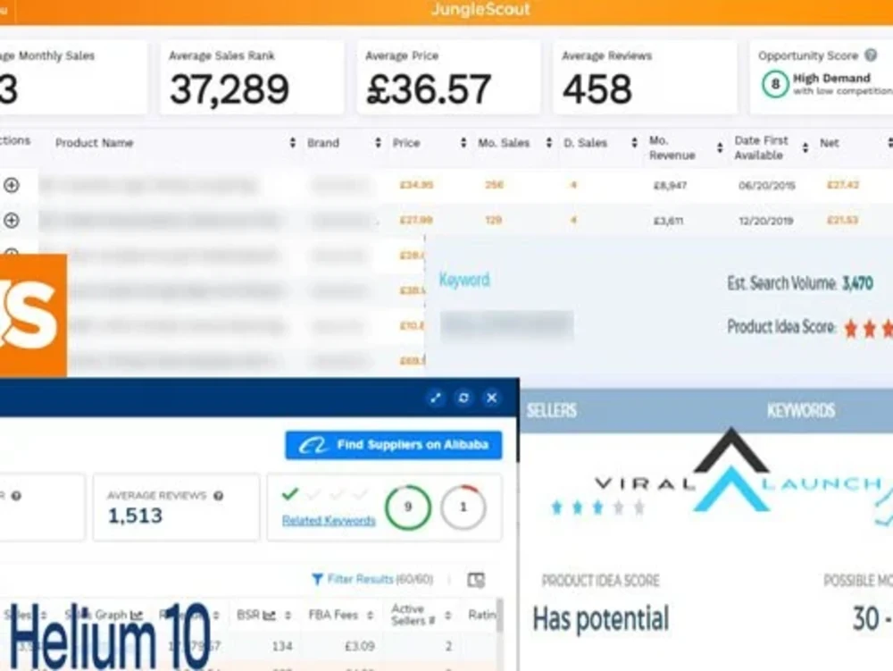This screenshot has width=893, height=671.
Task: Click the £3,611 monthly revenue cell
Action: (668, 221)
